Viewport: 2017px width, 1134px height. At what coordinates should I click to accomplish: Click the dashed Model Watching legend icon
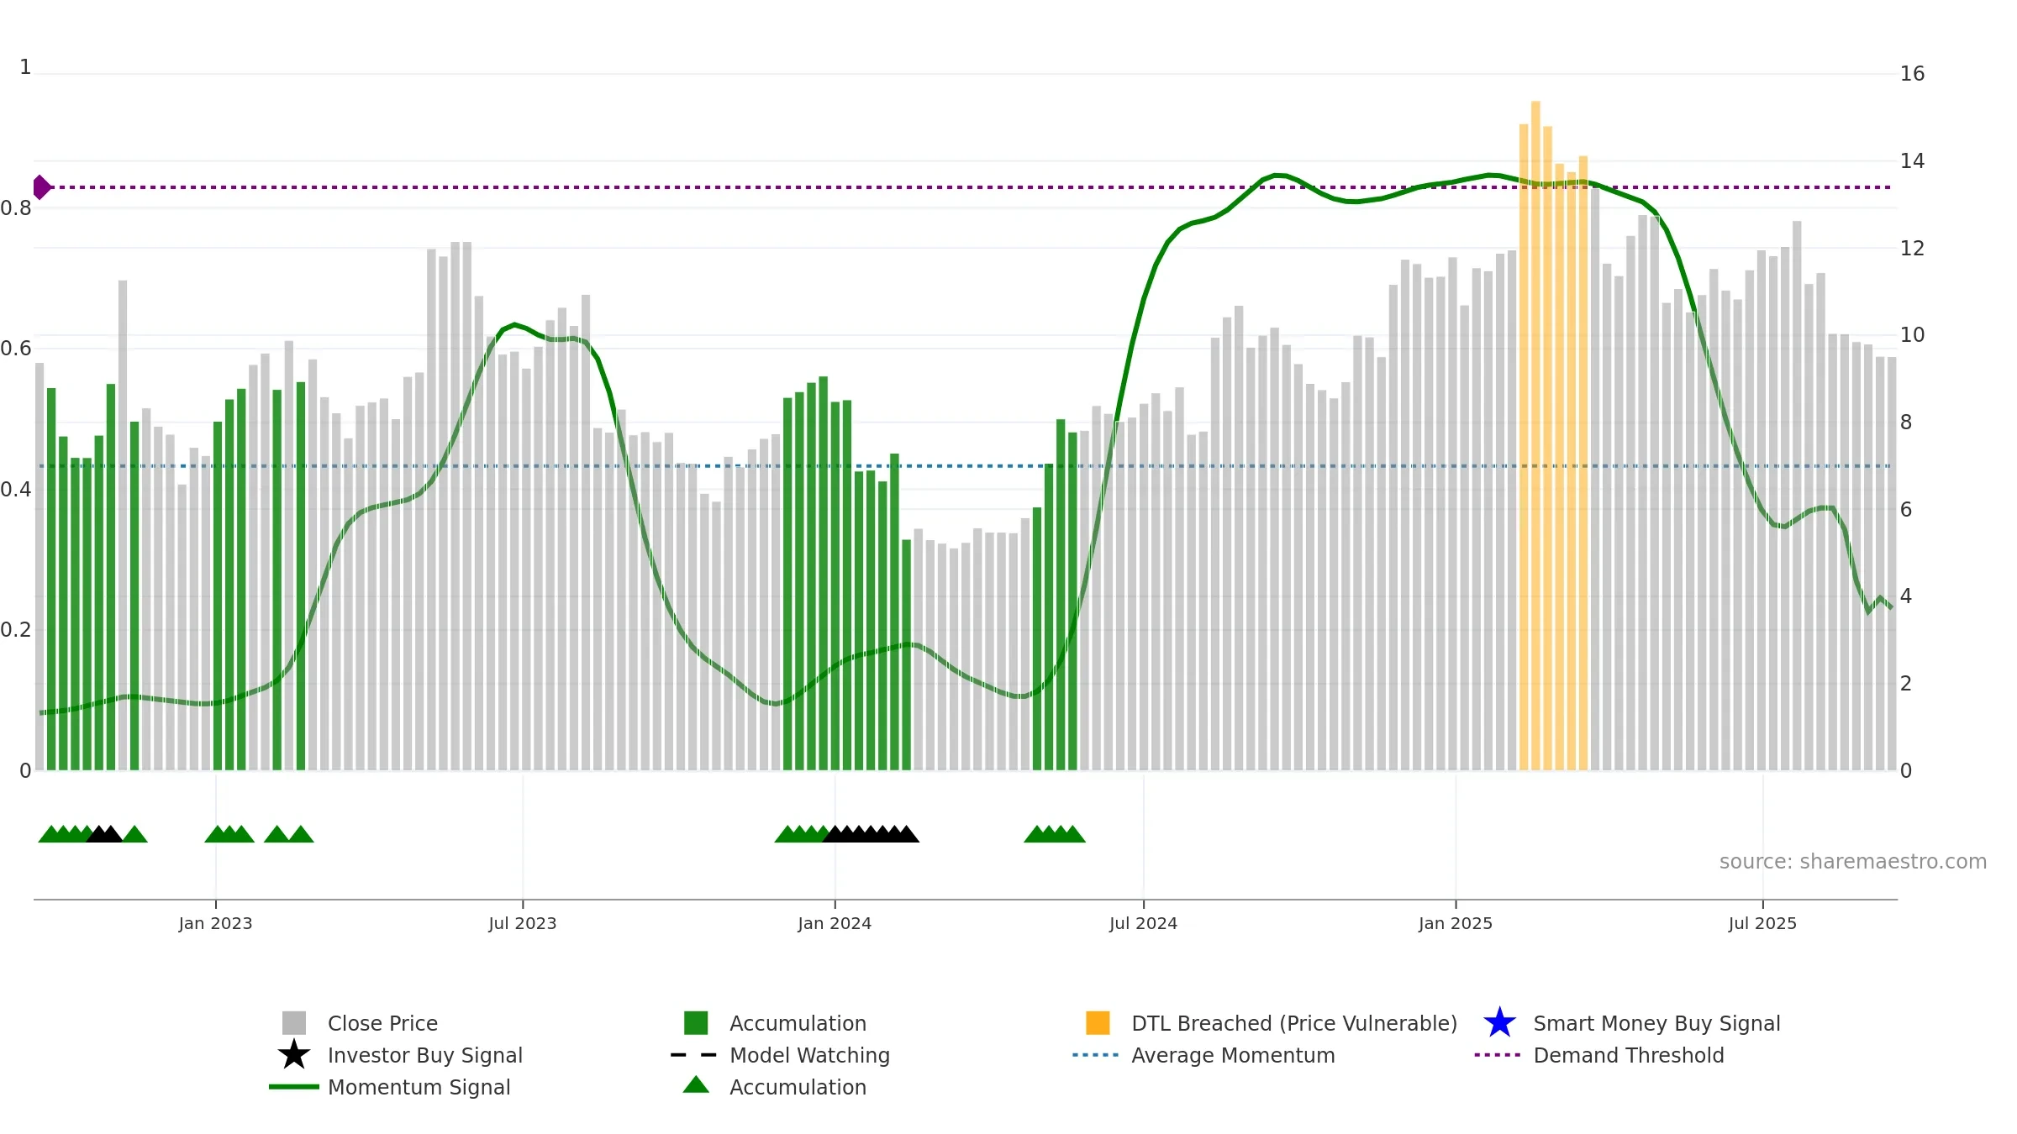coord(694,1054)
